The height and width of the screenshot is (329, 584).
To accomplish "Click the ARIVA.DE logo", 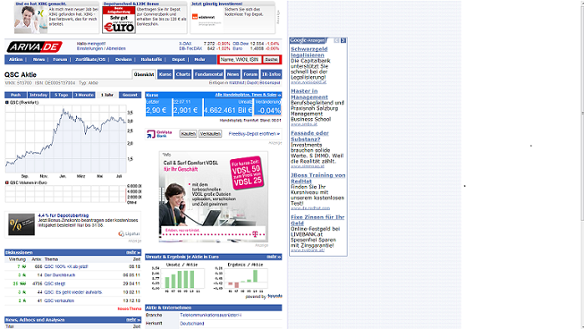I will coord(34,46).
